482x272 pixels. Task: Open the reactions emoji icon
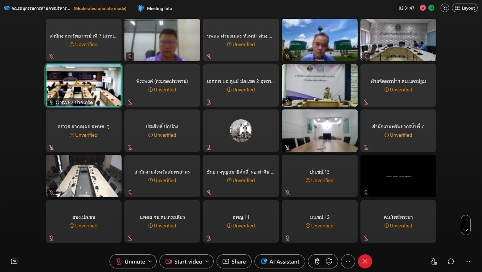tap(329, 261)
